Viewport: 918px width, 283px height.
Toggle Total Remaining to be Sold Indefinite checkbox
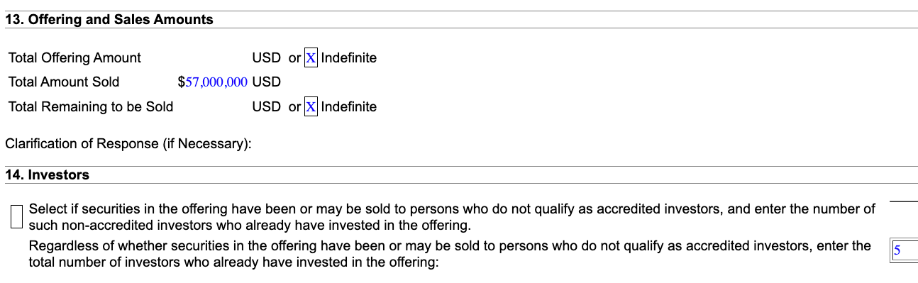(x=311, y=107)
